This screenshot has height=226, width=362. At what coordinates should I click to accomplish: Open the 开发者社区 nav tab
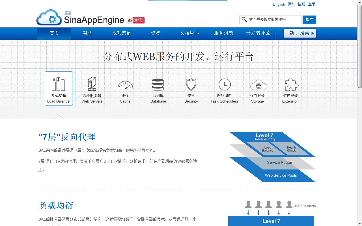click(x=258, y=33)
